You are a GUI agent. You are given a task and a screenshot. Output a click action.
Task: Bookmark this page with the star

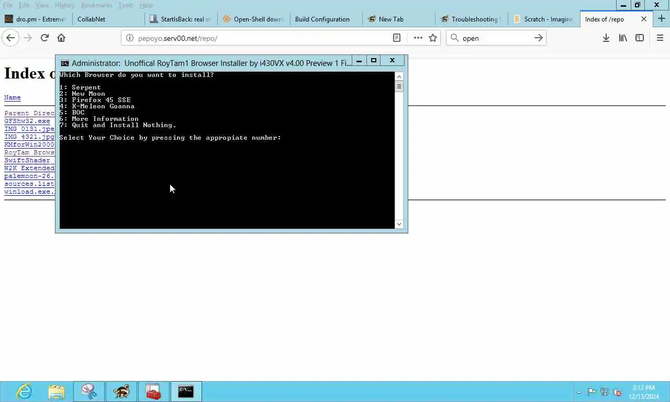(433, 38)
